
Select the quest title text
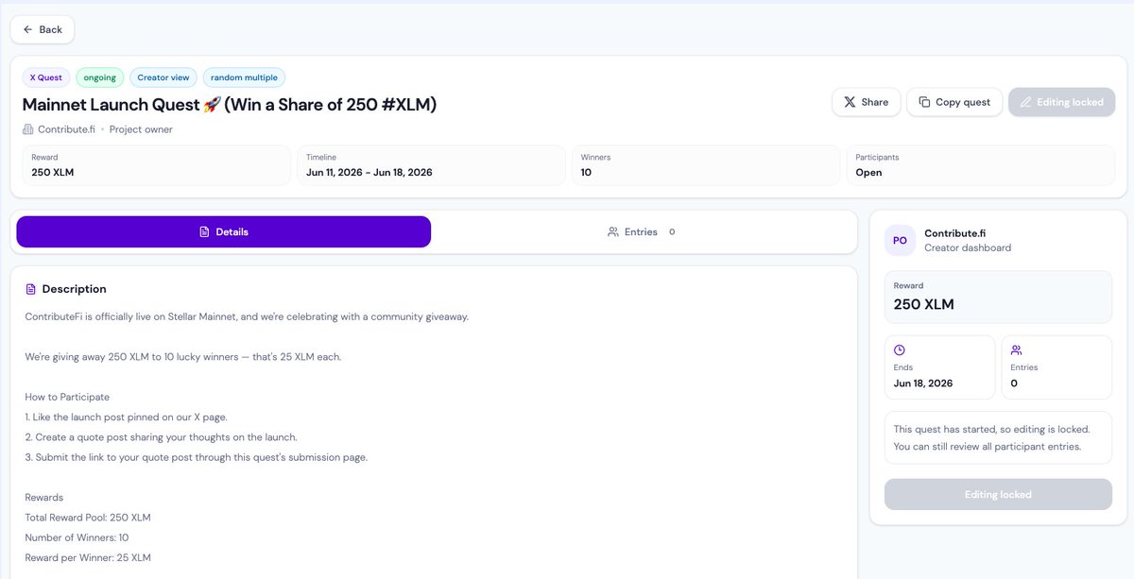[x=230, y=105]
